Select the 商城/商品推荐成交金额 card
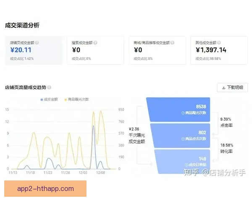This screenshot has height=201, width=252. 157,50
